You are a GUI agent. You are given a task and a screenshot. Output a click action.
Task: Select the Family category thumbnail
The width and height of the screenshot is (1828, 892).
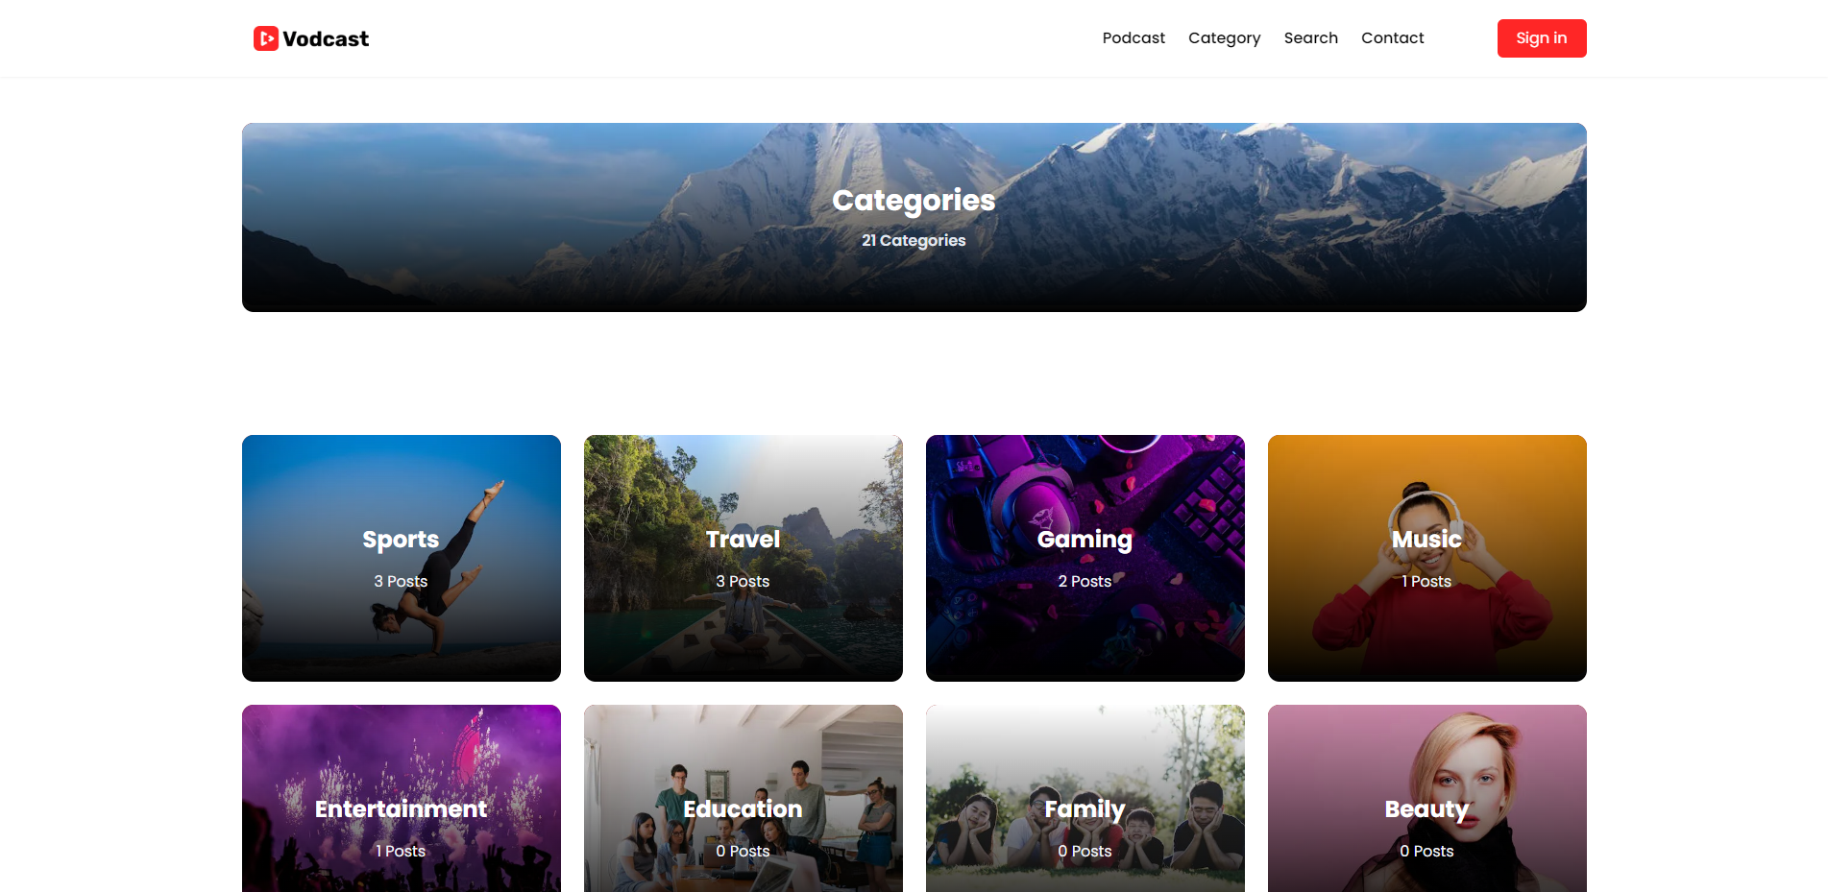(1085, 799)
